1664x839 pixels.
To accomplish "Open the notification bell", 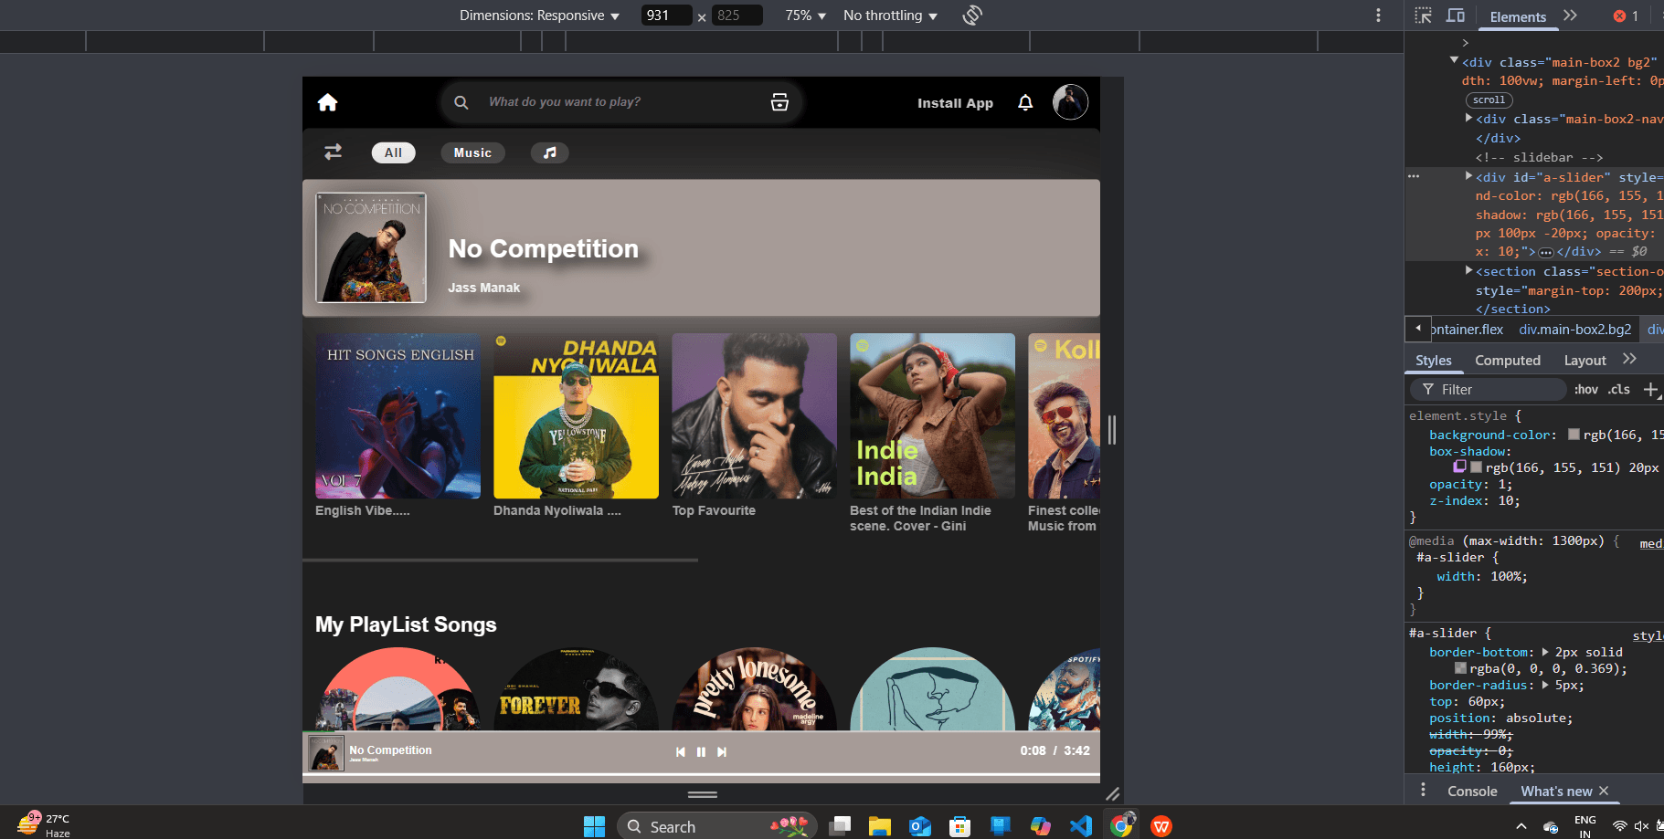I will (1024, 102).
